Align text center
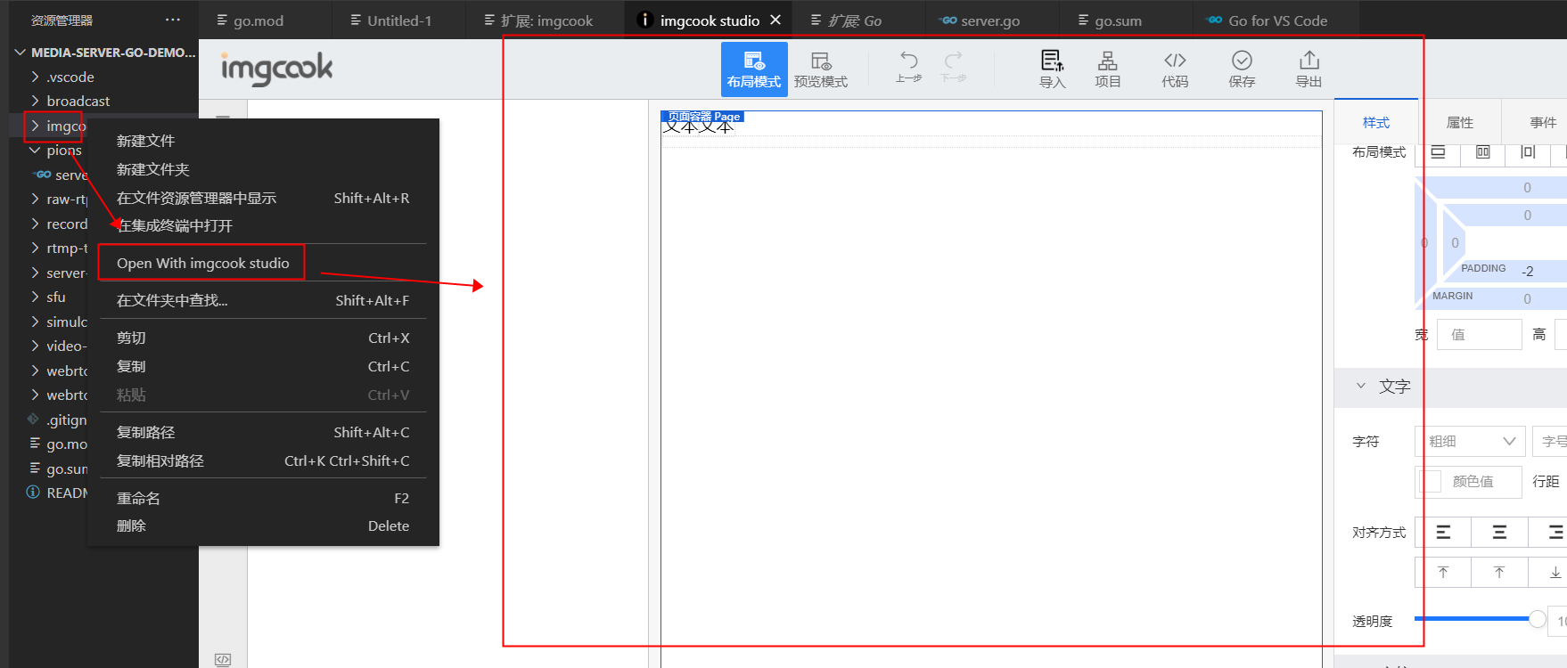The height and width of the screenshot is (668, 1567). [x=1499, y=532]
